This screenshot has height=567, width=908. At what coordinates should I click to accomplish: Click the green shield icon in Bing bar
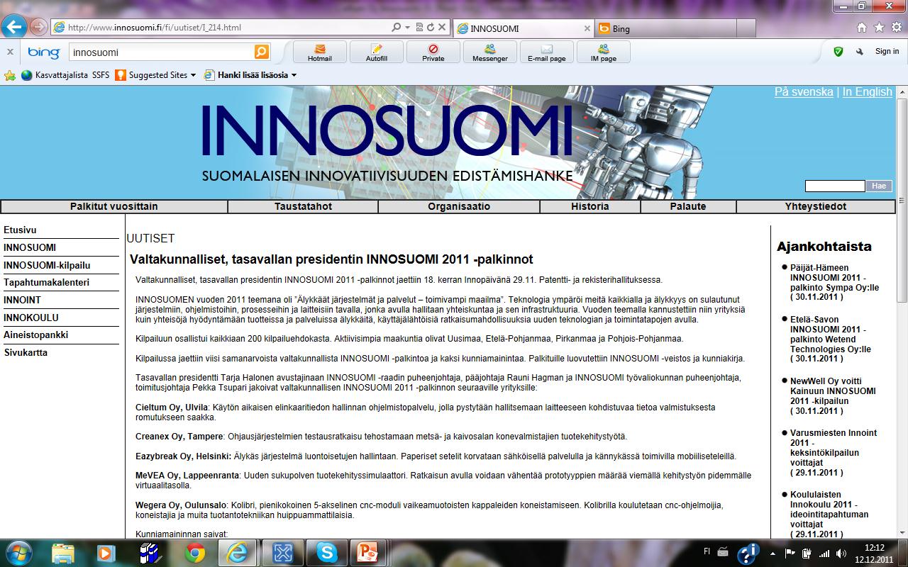pos(838,52)
